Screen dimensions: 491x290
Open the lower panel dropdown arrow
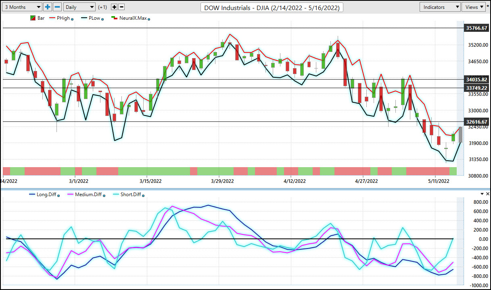pos(481,194)
